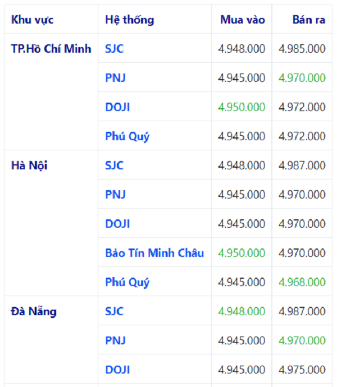The image size is (337, 387).
Task: Click the Mua vào column header
Action: pos(243,20)
